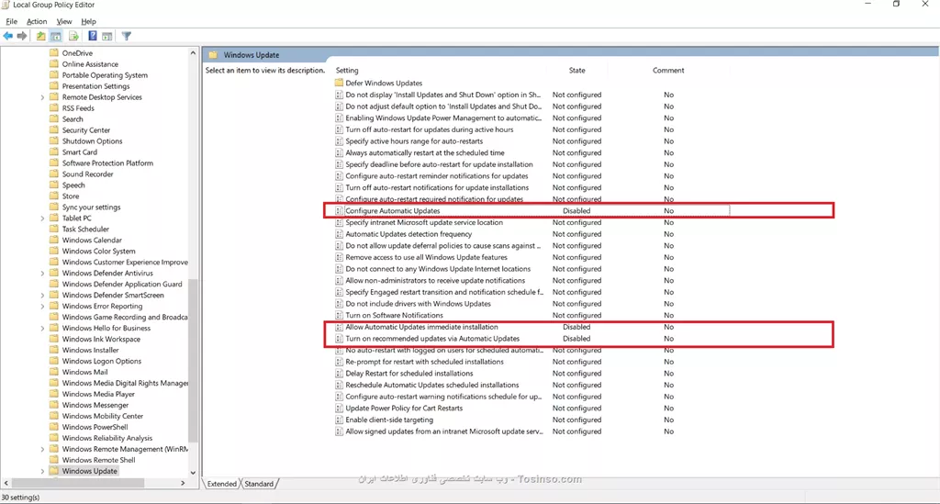Expand the Windows Update tree node
Viewport: 940px width, 504px height.
[x=42, y=471]
